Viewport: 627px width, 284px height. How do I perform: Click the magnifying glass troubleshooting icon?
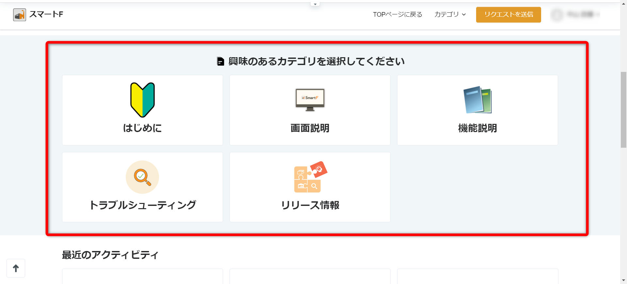tap(142, 177)
